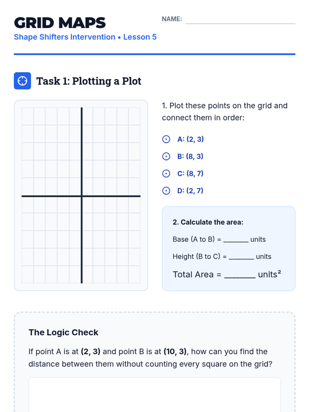
Task: Click the Calculate the area heading
Action: click(208, 222)
